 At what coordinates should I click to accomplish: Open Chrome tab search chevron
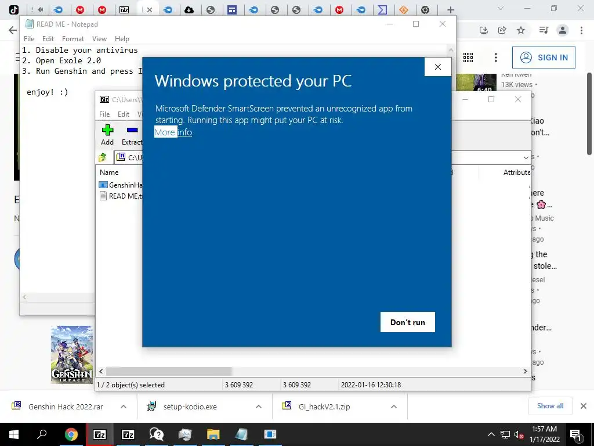tap(501, 8)
